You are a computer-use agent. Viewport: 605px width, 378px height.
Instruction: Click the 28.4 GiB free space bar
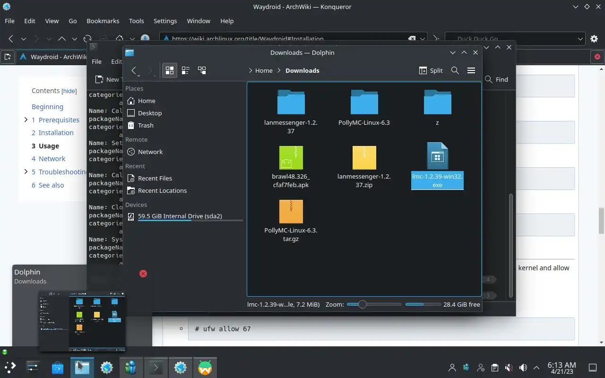click(x=423, y=304)
